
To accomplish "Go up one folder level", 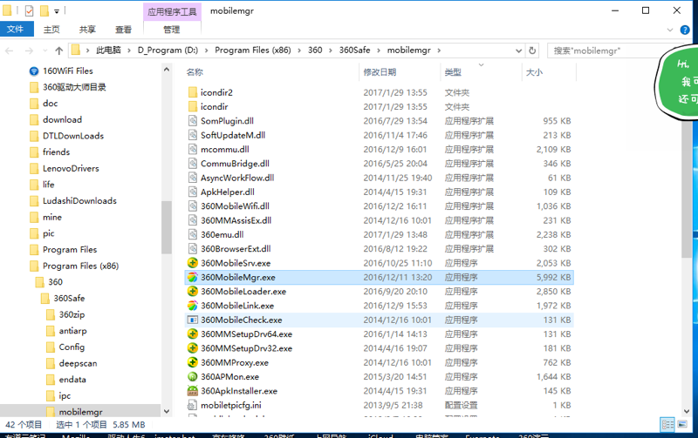I will [58, 51].
